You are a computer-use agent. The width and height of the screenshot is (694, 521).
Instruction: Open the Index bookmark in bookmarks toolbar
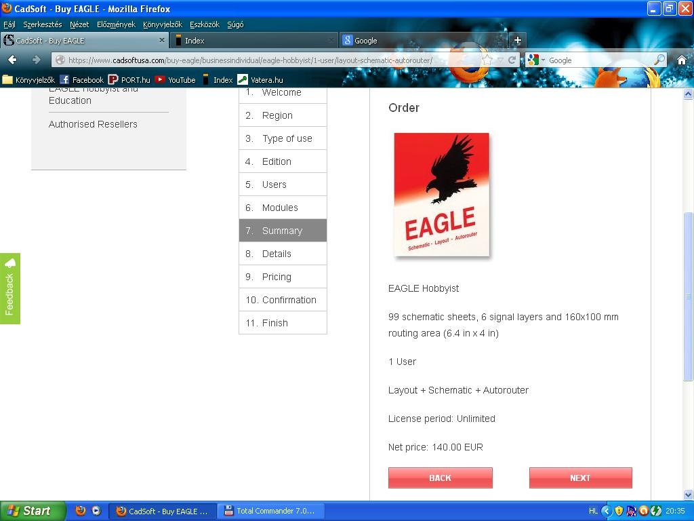(218, 80)
